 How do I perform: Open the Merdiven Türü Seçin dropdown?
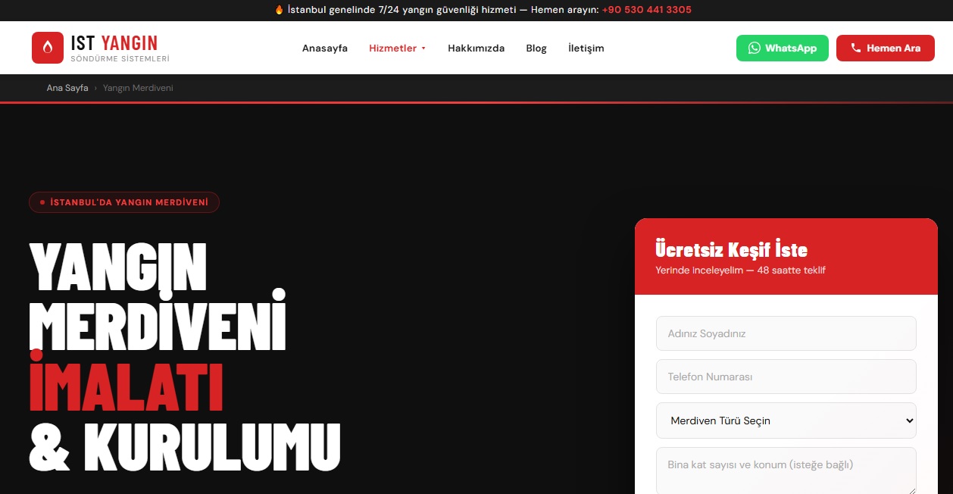tap(786, 421)
